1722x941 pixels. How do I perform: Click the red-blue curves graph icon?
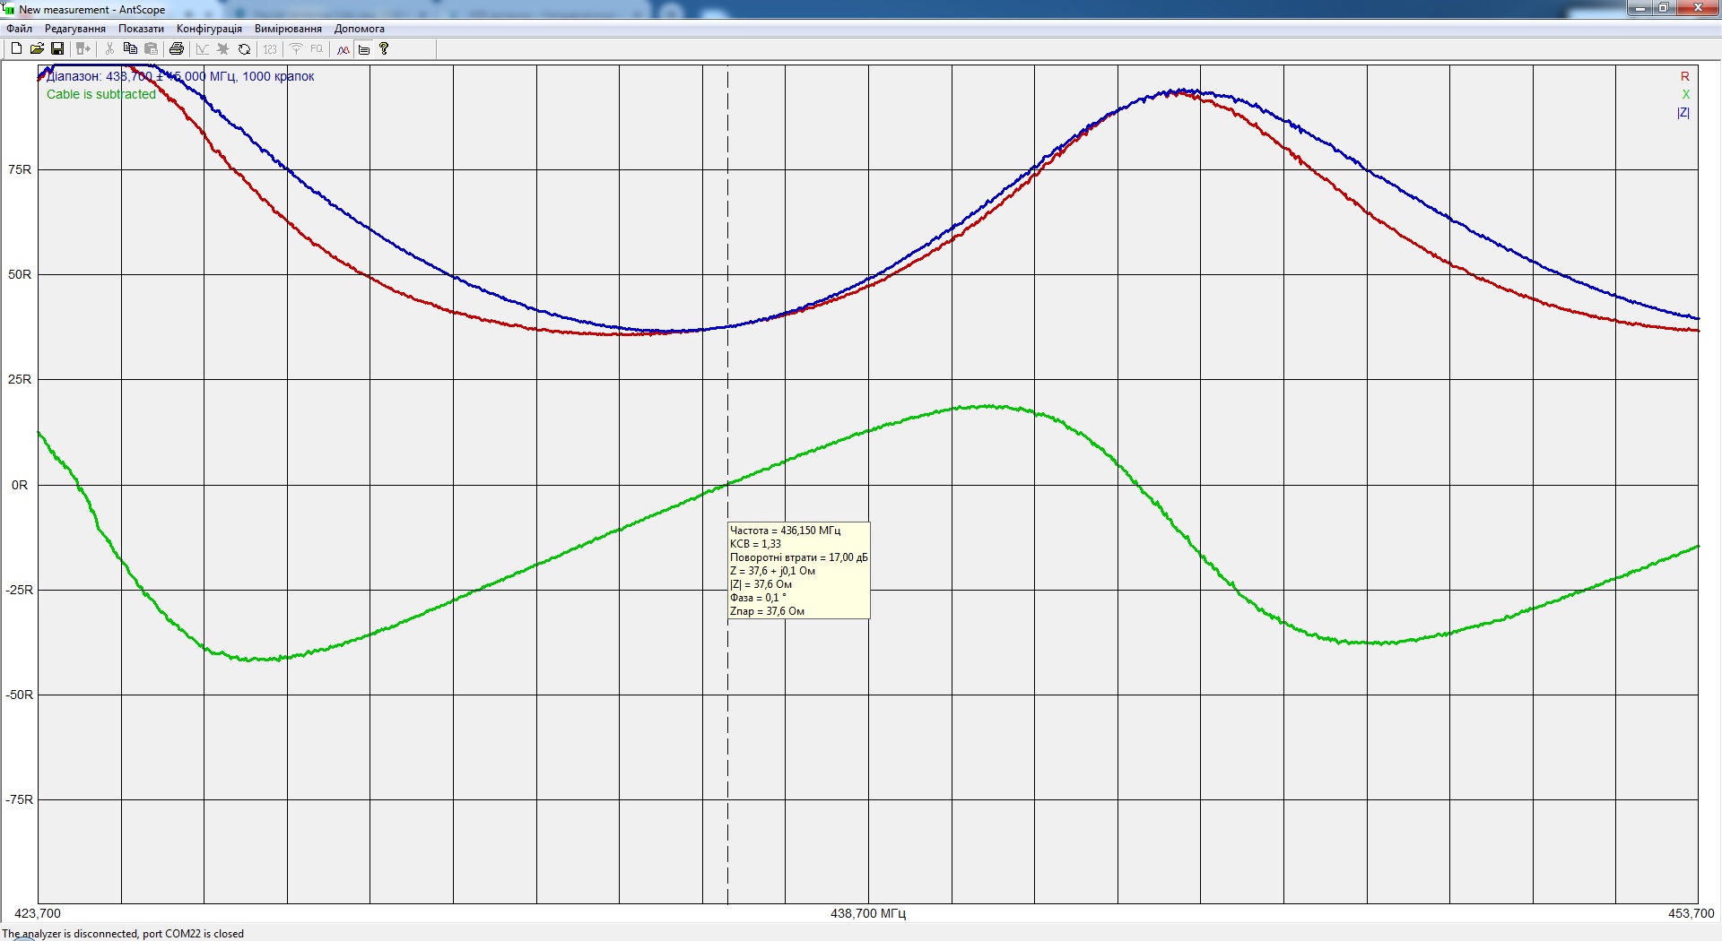pyautogui.click(x=344, y=49)
